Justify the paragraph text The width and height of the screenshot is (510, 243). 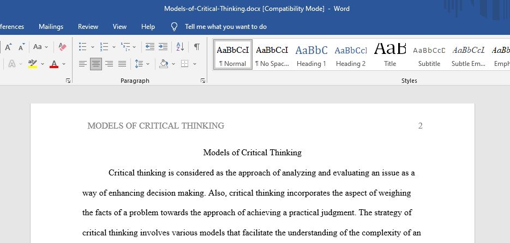click(x=122, y=64)
